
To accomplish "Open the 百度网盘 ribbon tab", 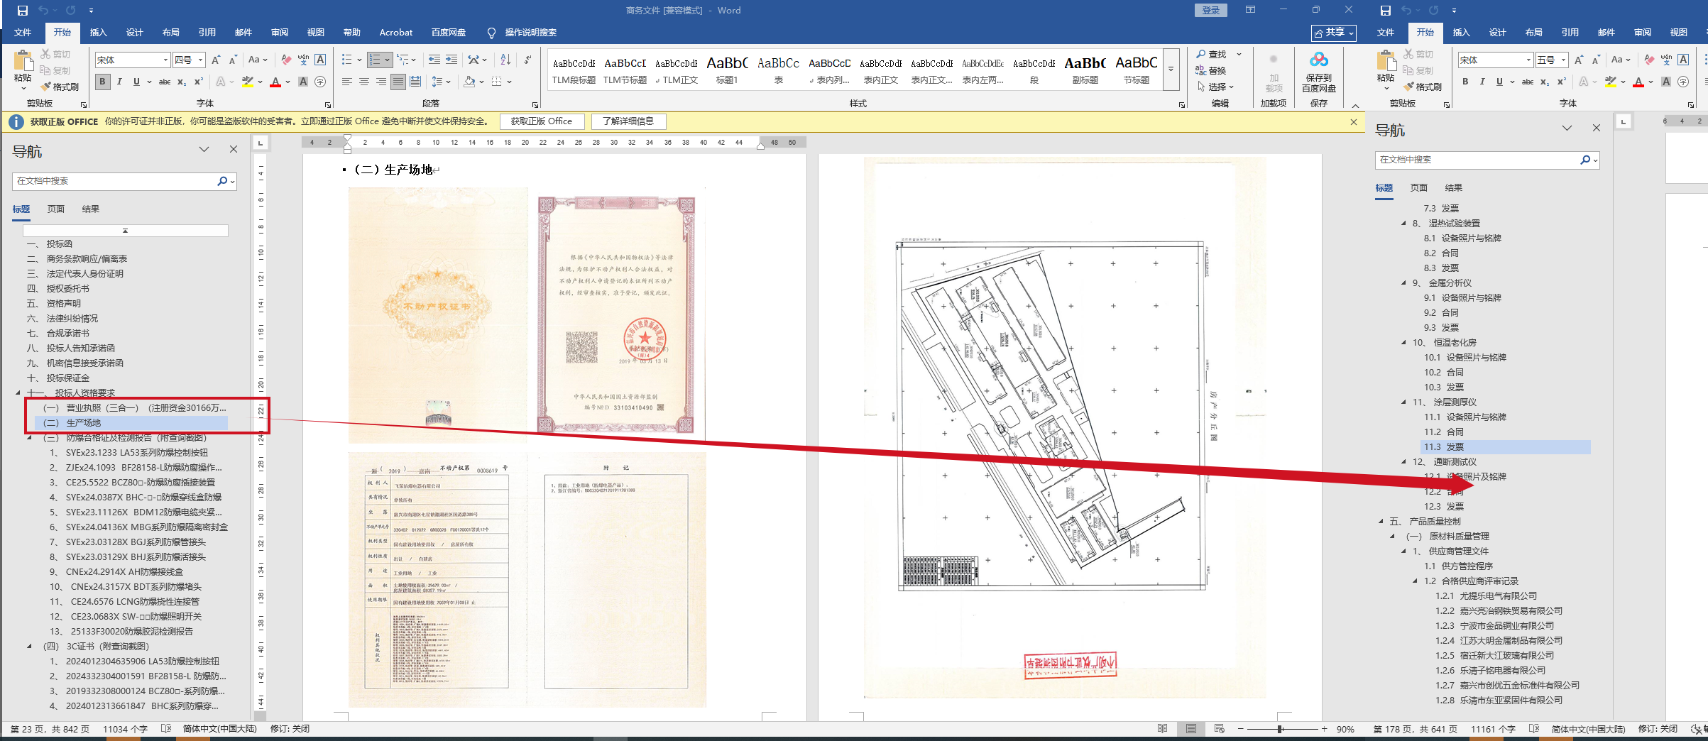I will pyautogui.click(x=449, y=33).
